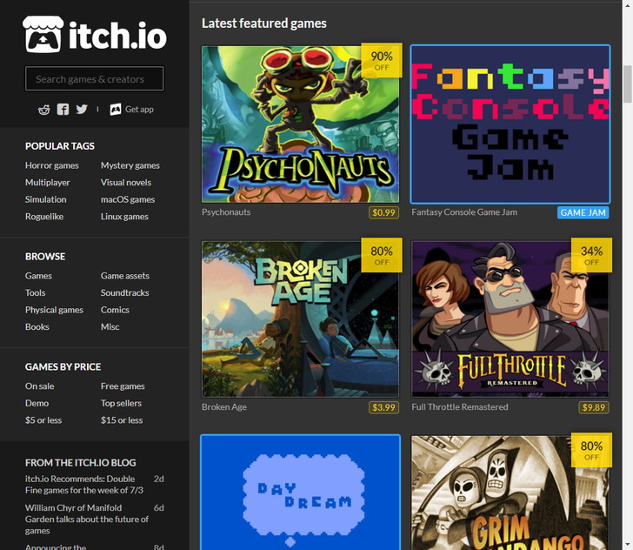This screenshot has height=550, width=633.
Task: Click the Get app icon
Action: pyautogui.click(x=116, y=109)
